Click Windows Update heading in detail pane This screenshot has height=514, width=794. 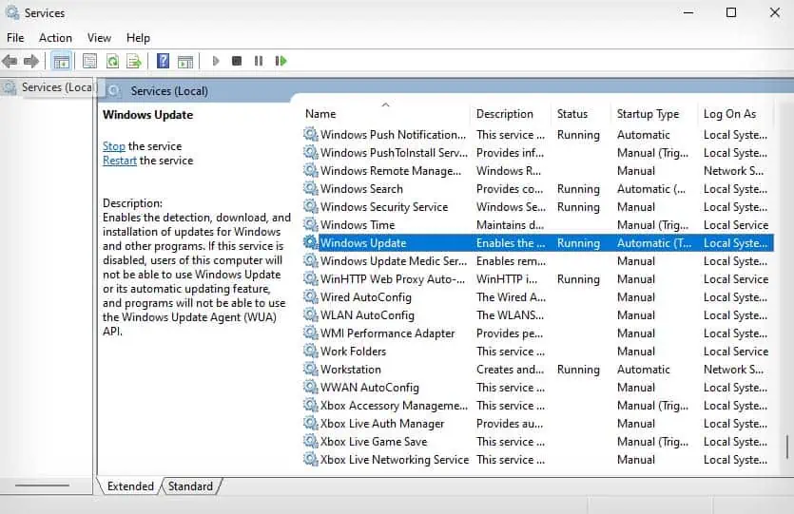tap(147, 115)
